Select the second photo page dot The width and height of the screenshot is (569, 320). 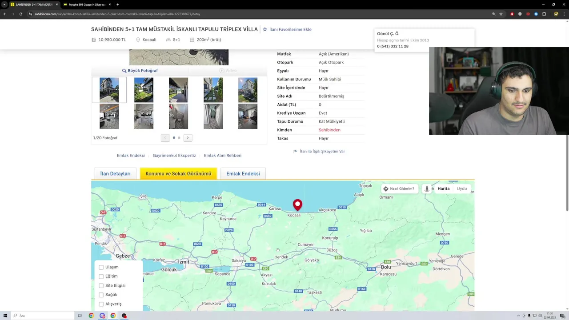tap(179, 138)
